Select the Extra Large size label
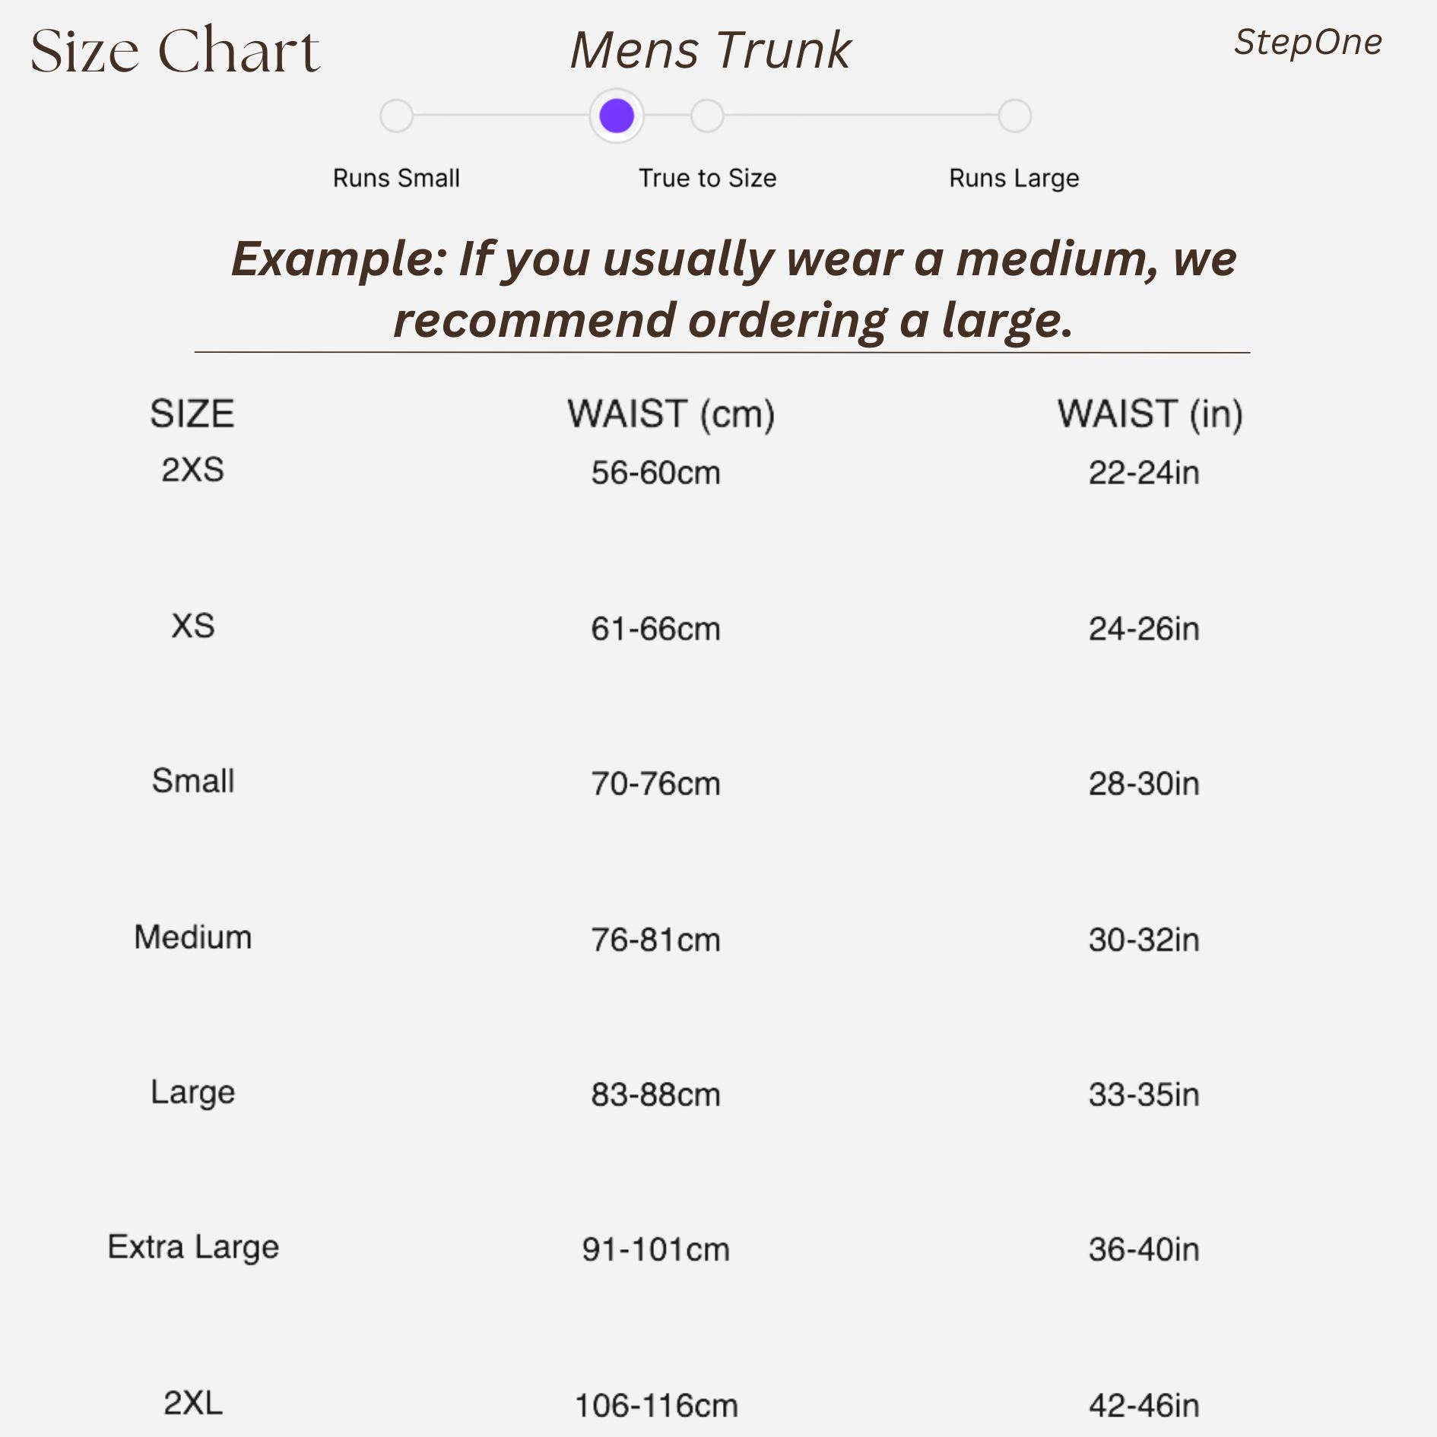Screen dimensions: 1437x1437 (x=193, y=1247)
